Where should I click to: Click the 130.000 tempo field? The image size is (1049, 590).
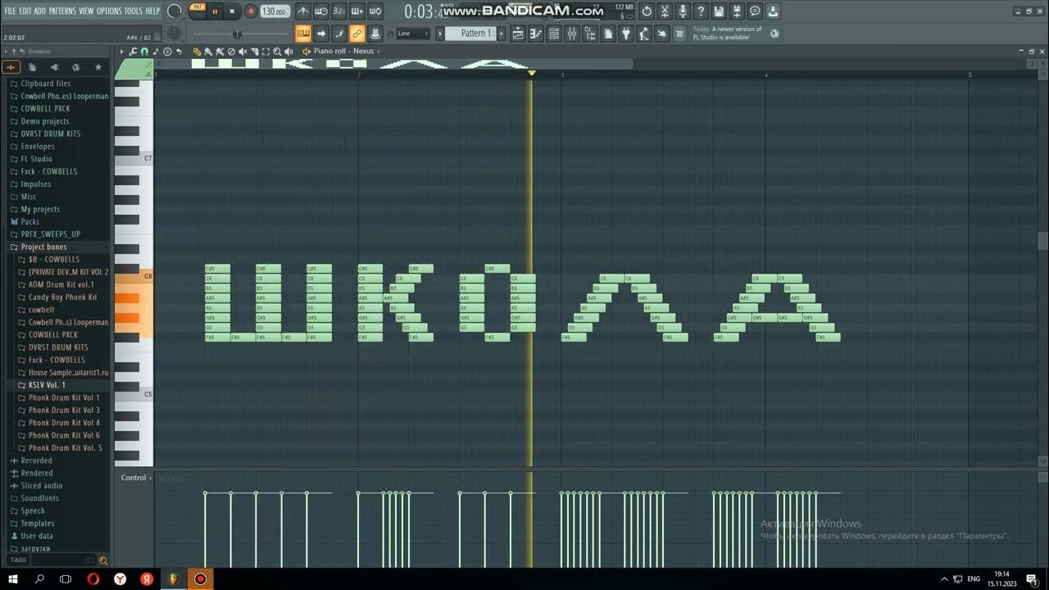pos(275,11)
